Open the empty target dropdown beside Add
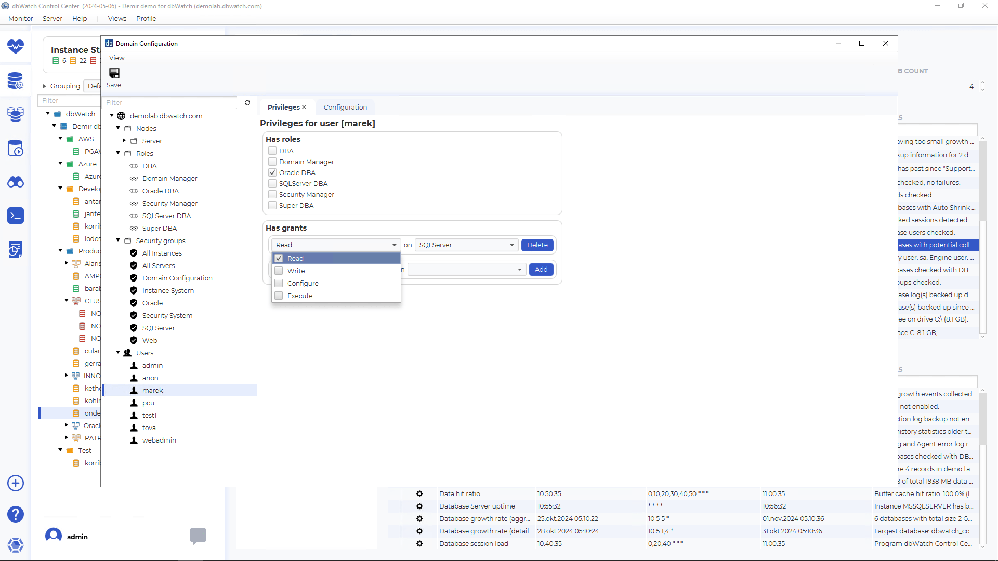Screen dimensions: 998x561 [466, 270]
